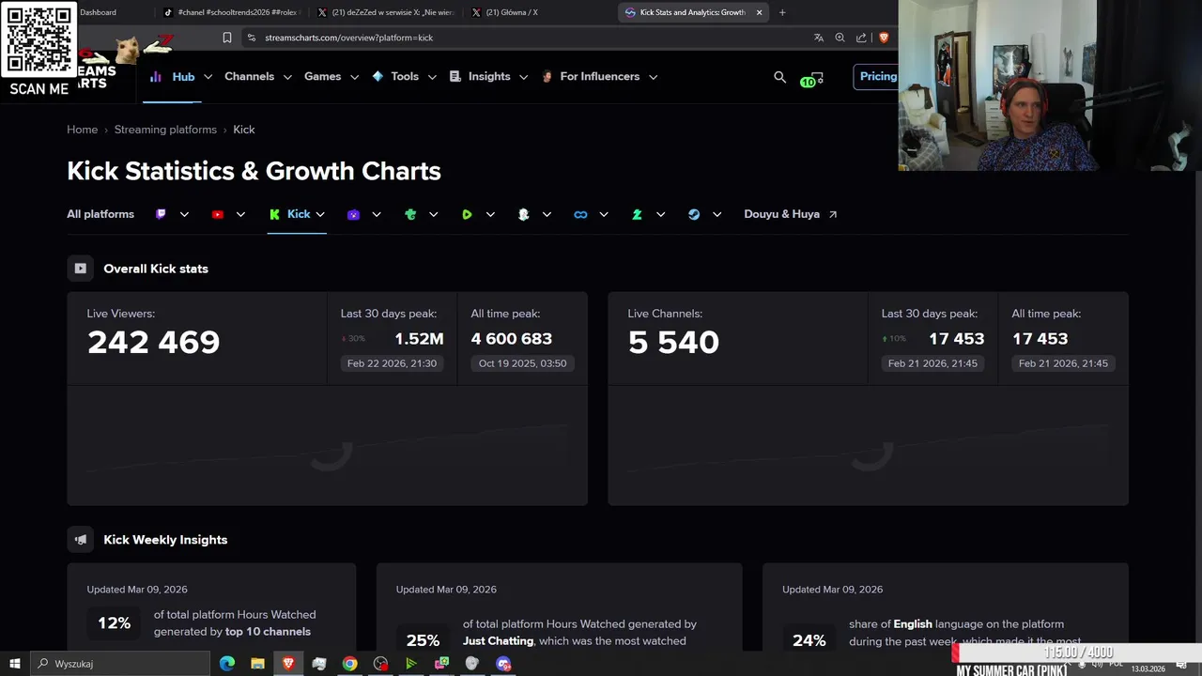Switch to the All platforms tab
Screen dimensions: 1202x676
coord(100,214)
